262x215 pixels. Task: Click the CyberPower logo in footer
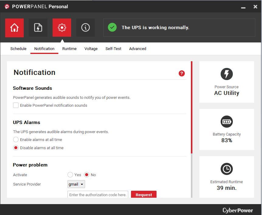(238, 210)
